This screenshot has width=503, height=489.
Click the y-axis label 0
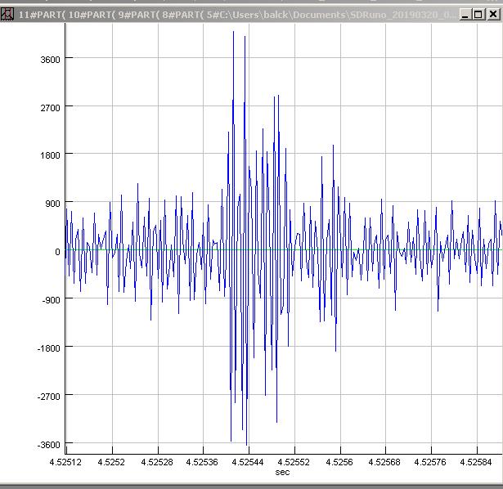(57, 252)
